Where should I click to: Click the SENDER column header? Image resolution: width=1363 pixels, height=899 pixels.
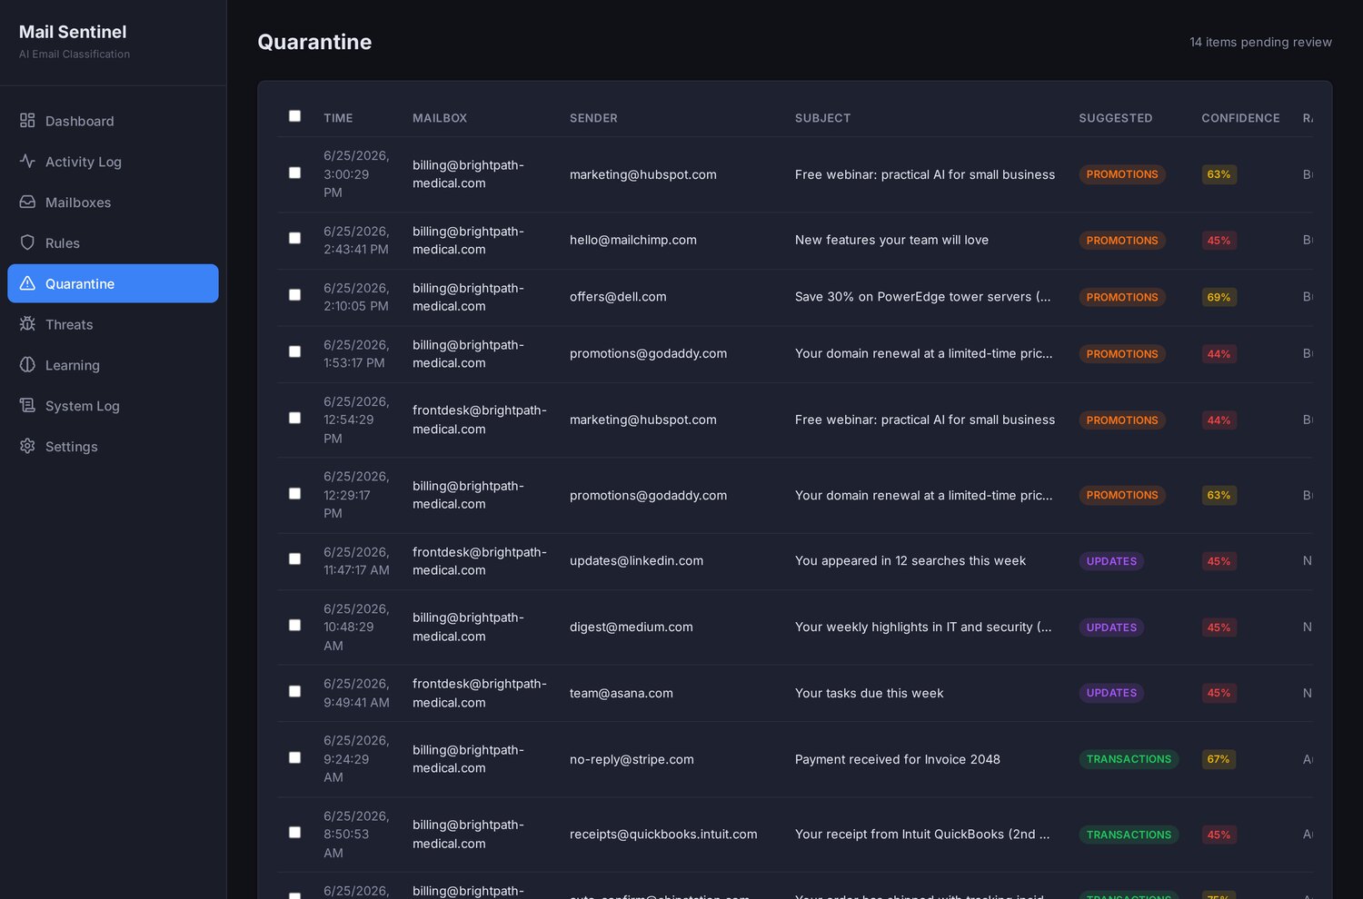593,118
